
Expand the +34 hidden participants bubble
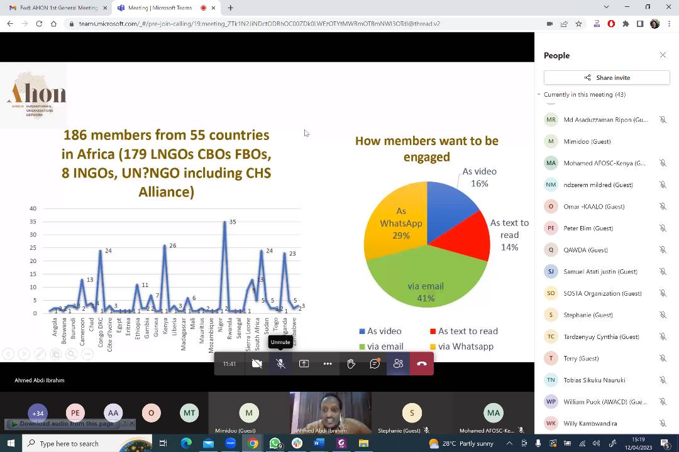click(38, 413)
